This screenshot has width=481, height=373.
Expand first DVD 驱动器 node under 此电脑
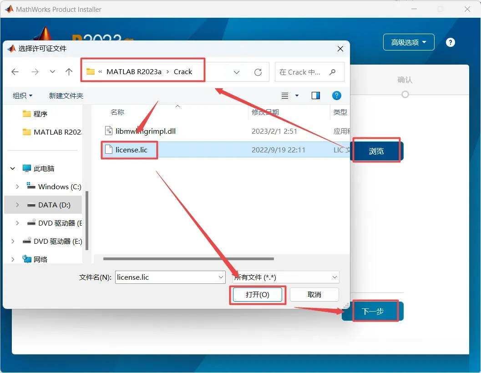click(x=17, y=223)
